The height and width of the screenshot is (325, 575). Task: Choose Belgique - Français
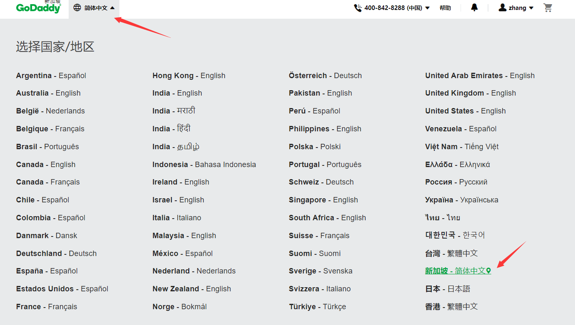click(50, 129)
